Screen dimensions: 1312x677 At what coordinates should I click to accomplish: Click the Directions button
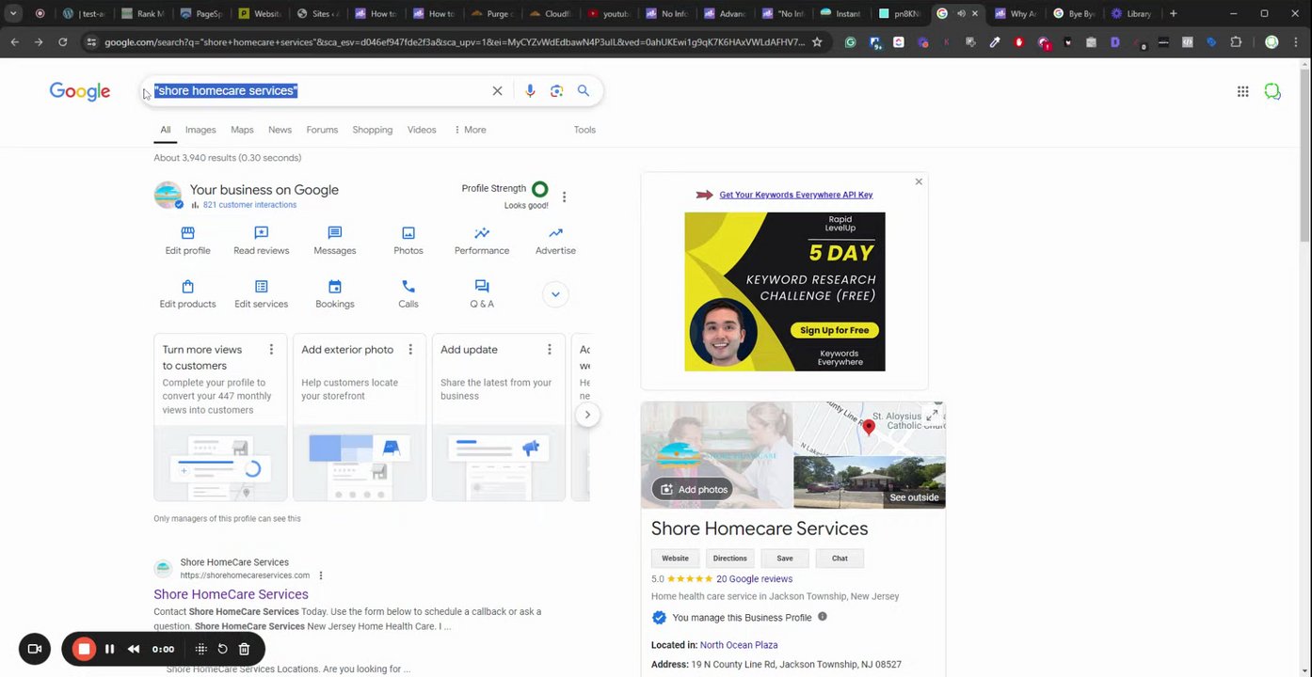click(729, 559)
